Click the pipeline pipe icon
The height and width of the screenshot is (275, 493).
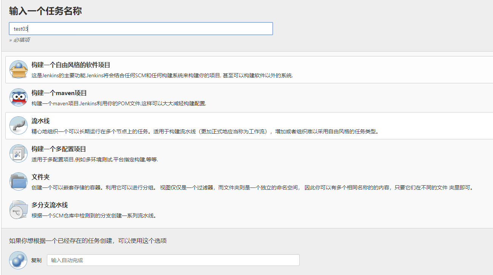(x=18, y=125)
